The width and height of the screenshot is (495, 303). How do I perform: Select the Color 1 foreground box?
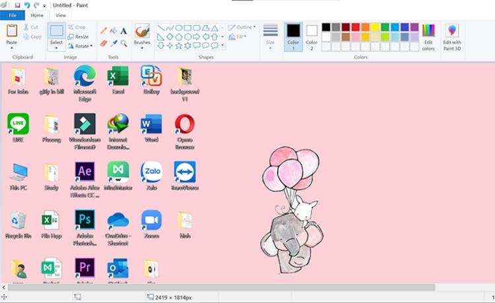(293, 37)
